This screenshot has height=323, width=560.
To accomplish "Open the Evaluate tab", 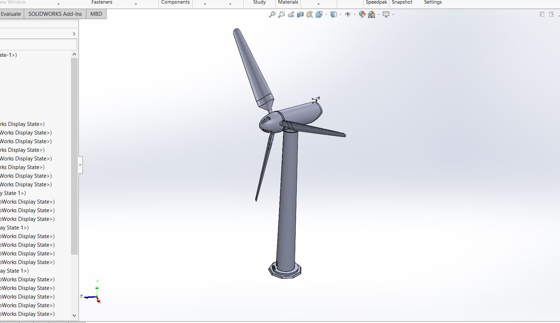I will pyautogui.click(x=11, y=14).
